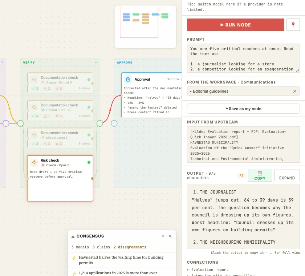Expand the output to full view

point(287,175)
